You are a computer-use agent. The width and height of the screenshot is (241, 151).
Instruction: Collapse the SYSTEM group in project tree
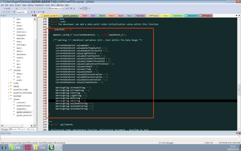[8, 71]
